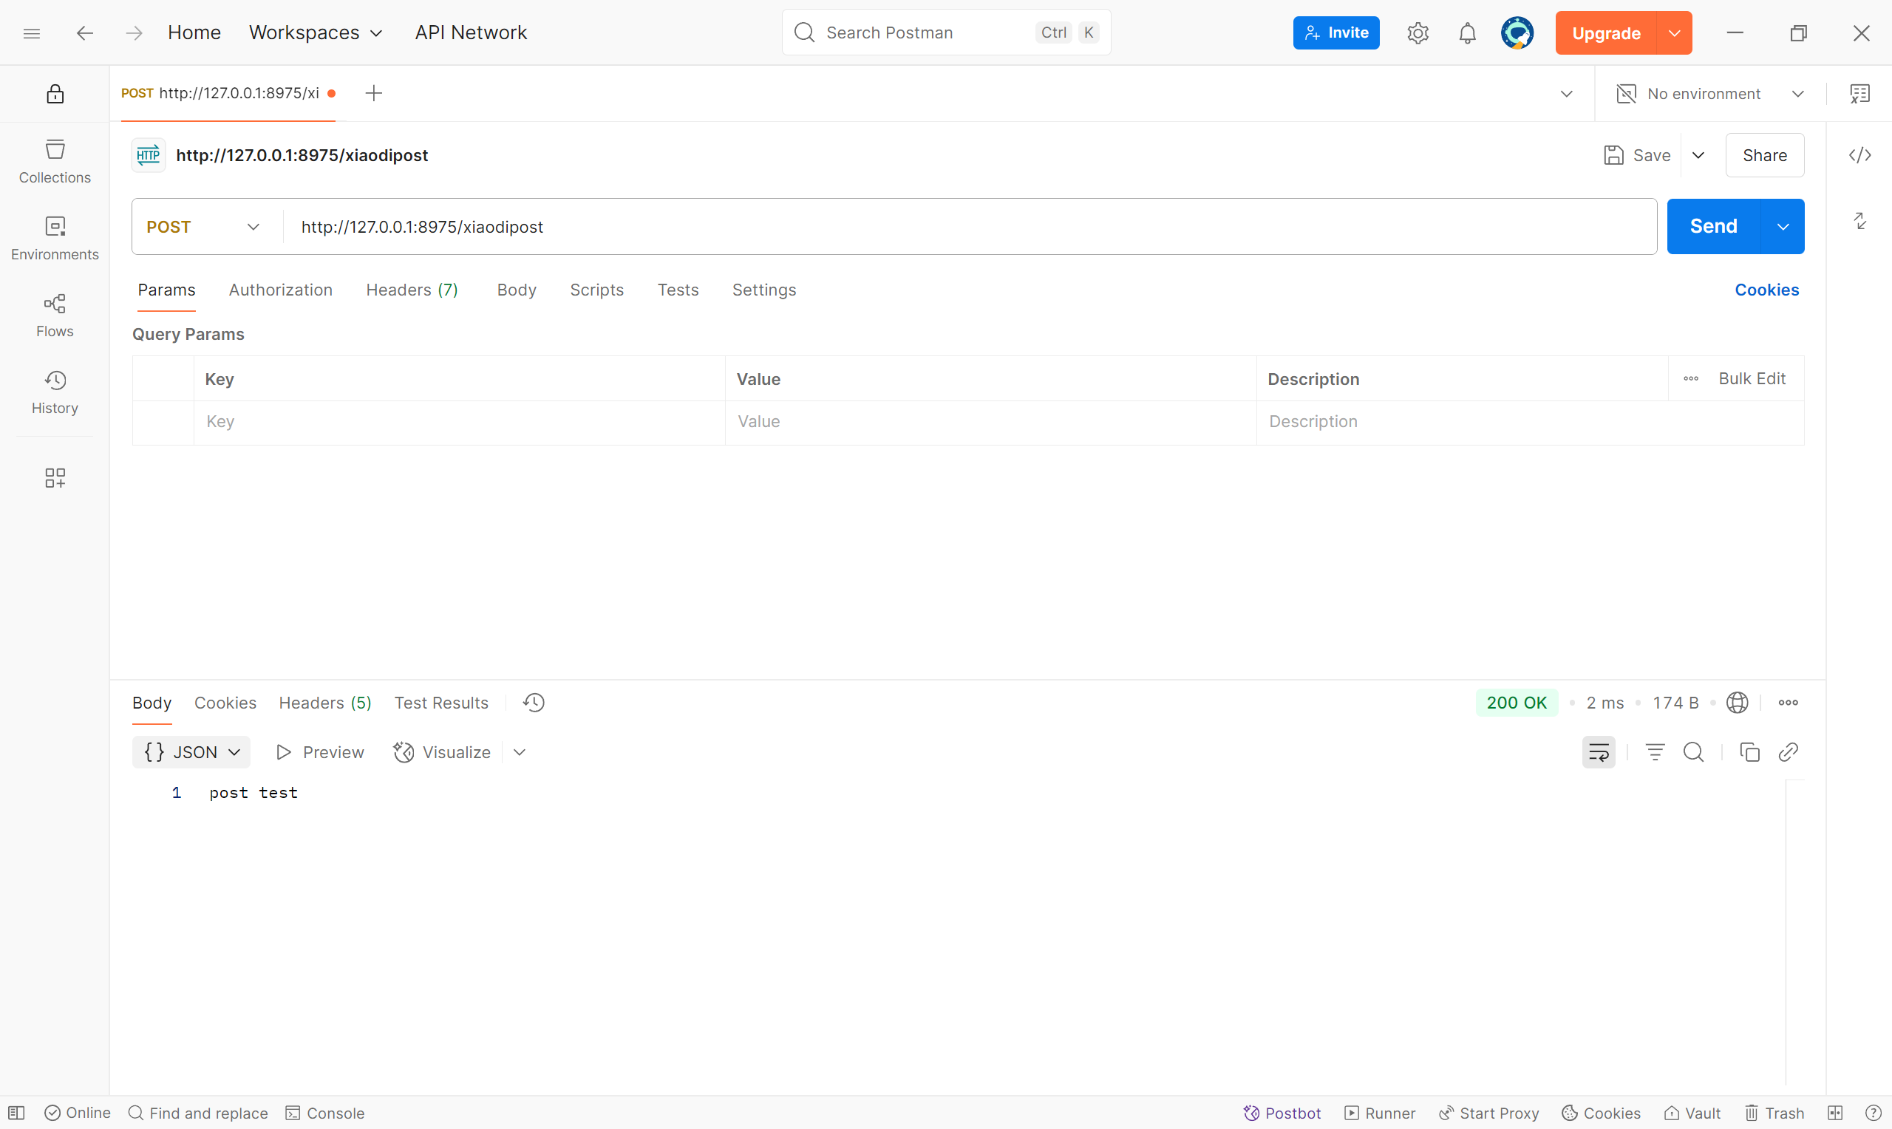Toggle two-pane view in status bar
1892x1129 pixels.
tap(1835, 1112)
